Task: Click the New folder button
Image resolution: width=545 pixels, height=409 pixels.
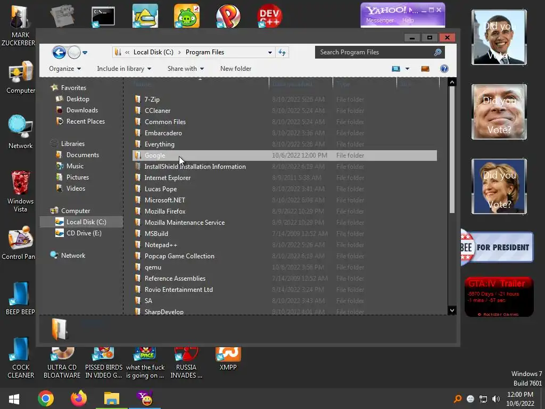Action: (x=236, y=69)
